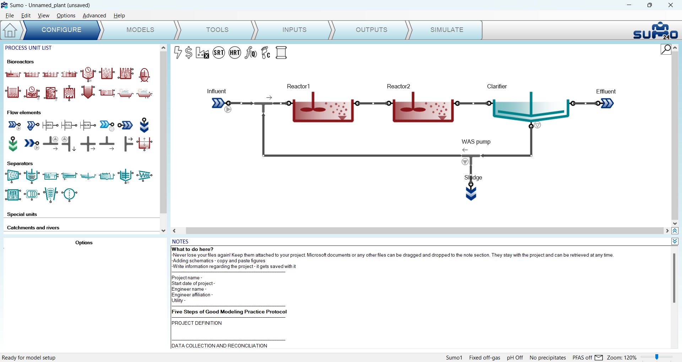Open the SRT tool
Image resolution: width=682 pixels, height=362 pixels.
[219, 53]
